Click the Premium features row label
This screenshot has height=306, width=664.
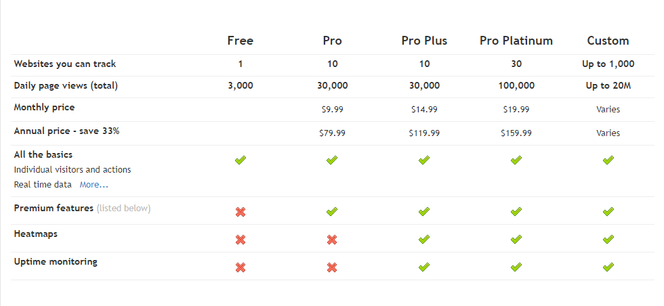(x=54, y=209)
